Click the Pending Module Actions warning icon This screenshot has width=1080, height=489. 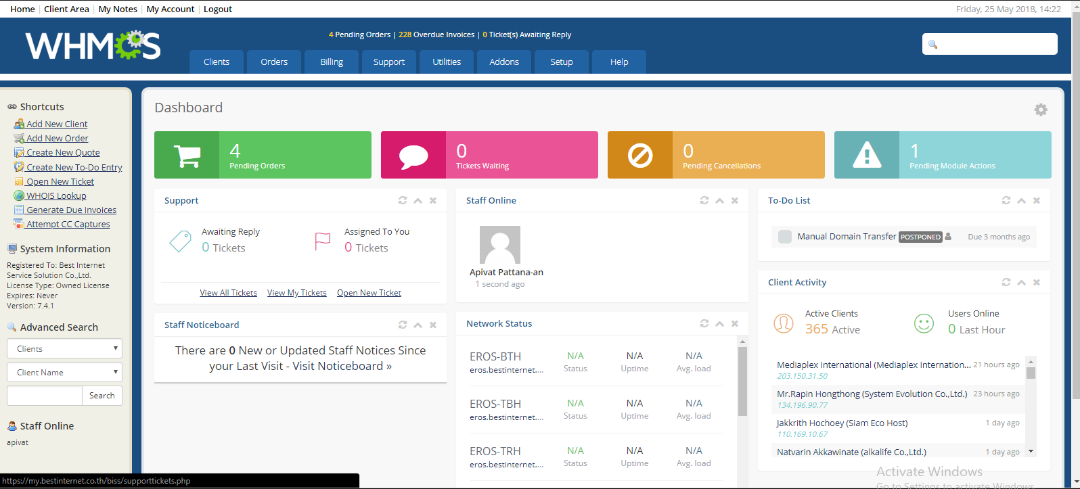click(867, 156)
